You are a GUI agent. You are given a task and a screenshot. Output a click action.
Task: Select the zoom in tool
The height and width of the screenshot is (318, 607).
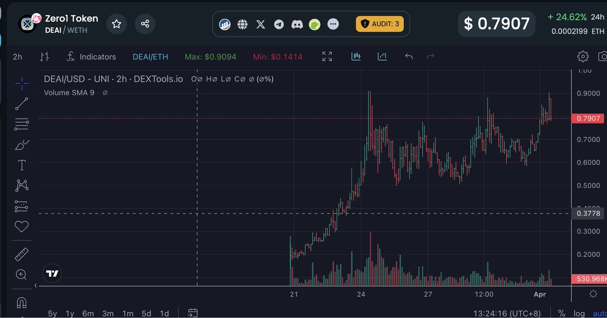tap(22, 275)
